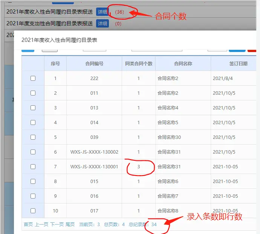Click 合同名称6 cell
260x234 pixels.
(183, 182)
